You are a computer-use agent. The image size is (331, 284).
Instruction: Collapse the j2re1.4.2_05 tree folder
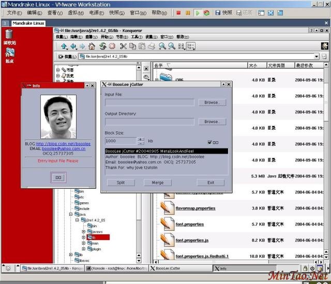coord(77,220)
